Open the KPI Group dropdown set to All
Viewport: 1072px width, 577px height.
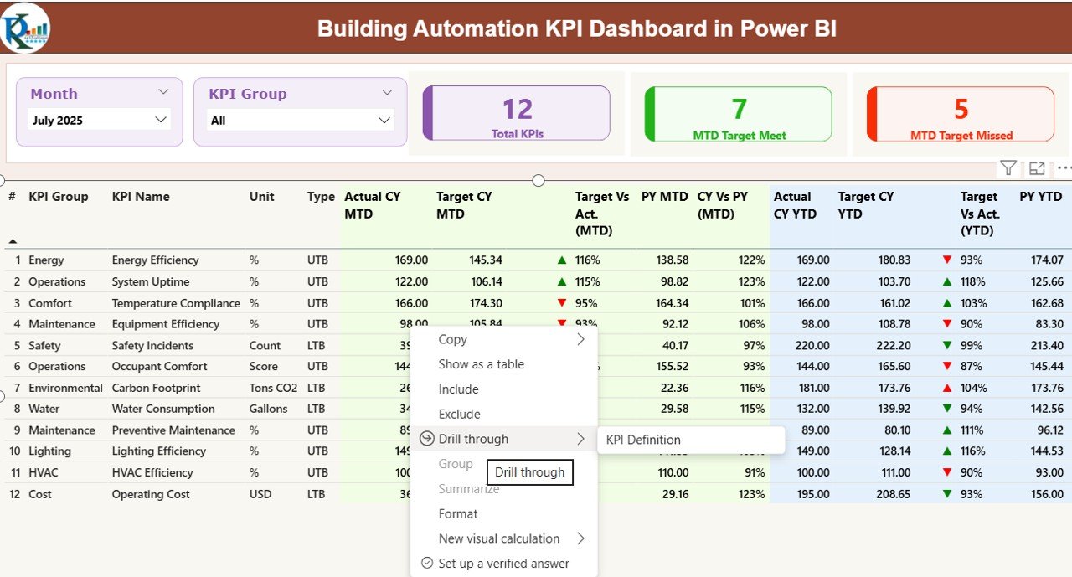coord(299,120)
